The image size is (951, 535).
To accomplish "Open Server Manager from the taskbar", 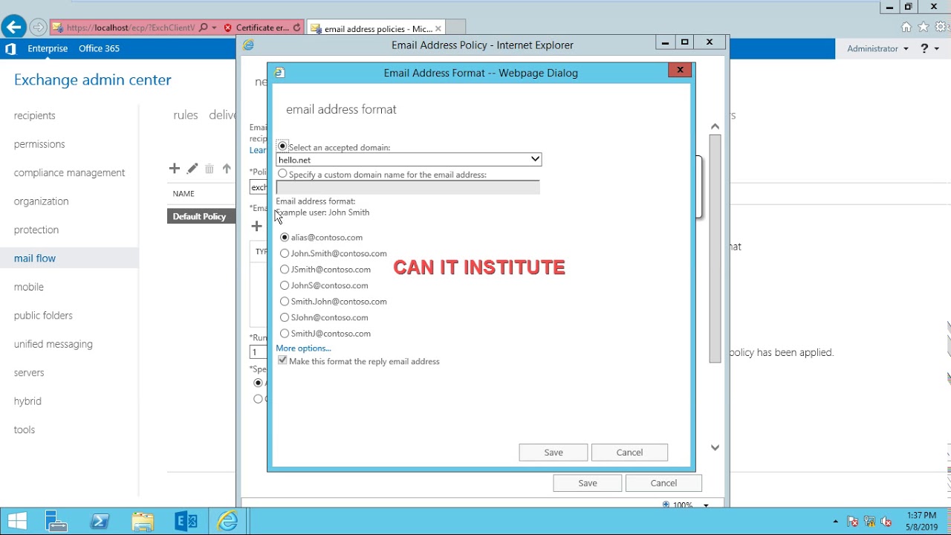I will tap(56, 522).
